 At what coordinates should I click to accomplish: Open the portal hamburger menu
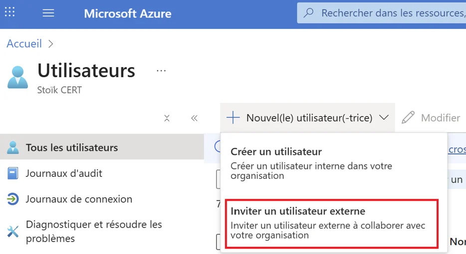(x=48, y=13)
